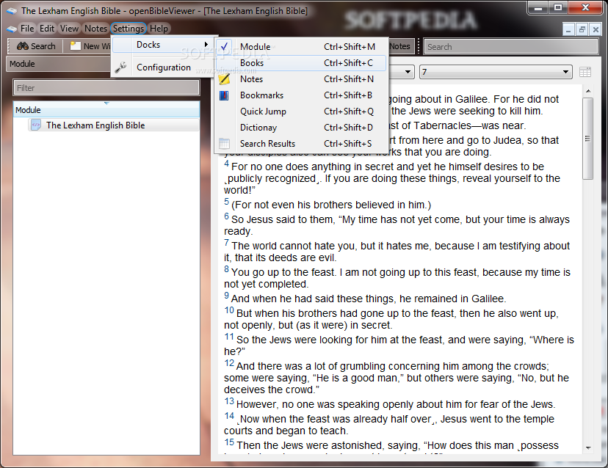
Task: Toggle the Dictionary dock entry
Action: tap(301, 128)
